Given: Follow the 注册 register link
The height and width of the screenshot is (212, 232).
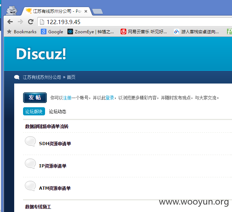Looking at the screenshot, I should tap(67, 98).
